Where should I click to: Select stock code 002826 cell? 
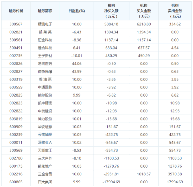16,63
